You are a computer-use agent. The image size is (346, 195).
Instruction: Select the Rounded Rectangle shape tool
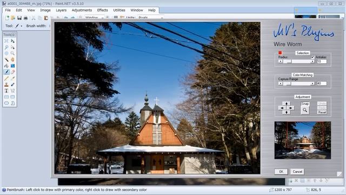point(12,97)
